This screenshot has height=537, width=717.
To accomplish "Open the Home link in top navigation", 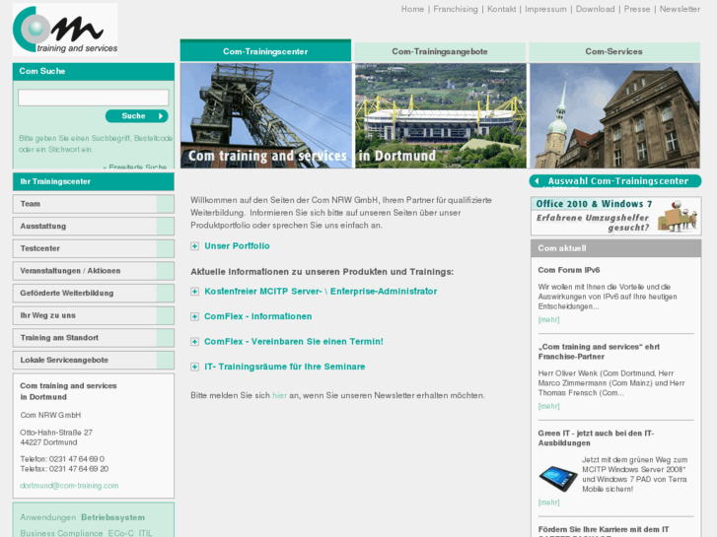I will [412, 9].
